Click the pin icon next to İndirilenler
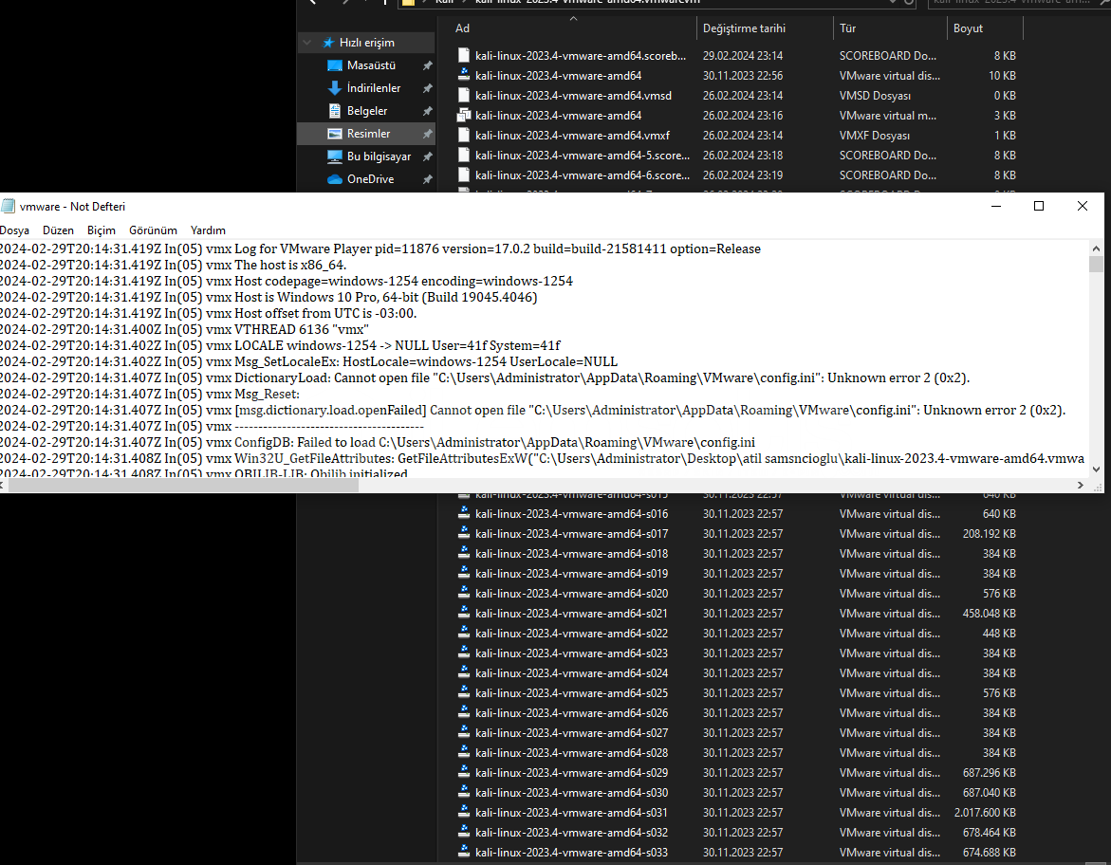Image resolution: width=1111 pixels, height=865 pixels. (427, 88)
